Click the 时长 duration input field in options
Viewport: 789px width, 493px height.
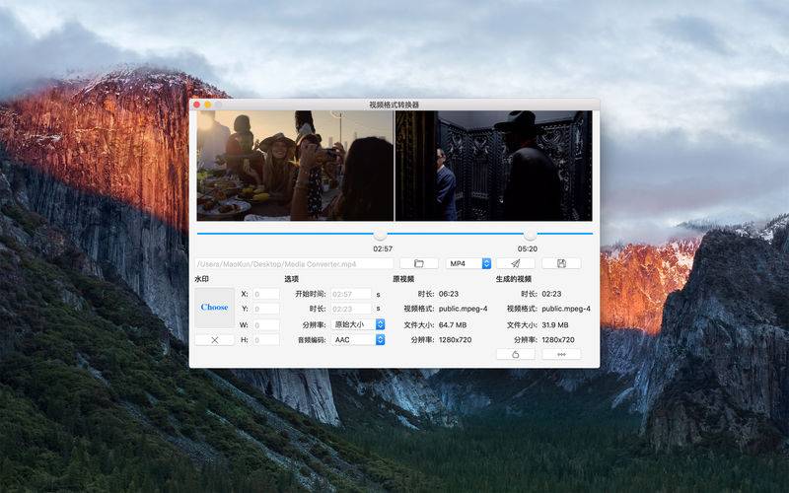point(350,309)
